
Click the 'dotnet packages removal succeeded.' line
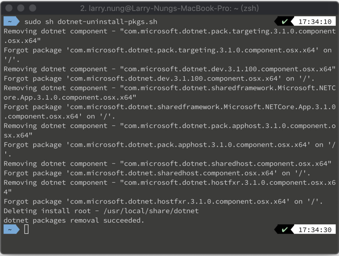pyautogui.click(x=74, y=220)
